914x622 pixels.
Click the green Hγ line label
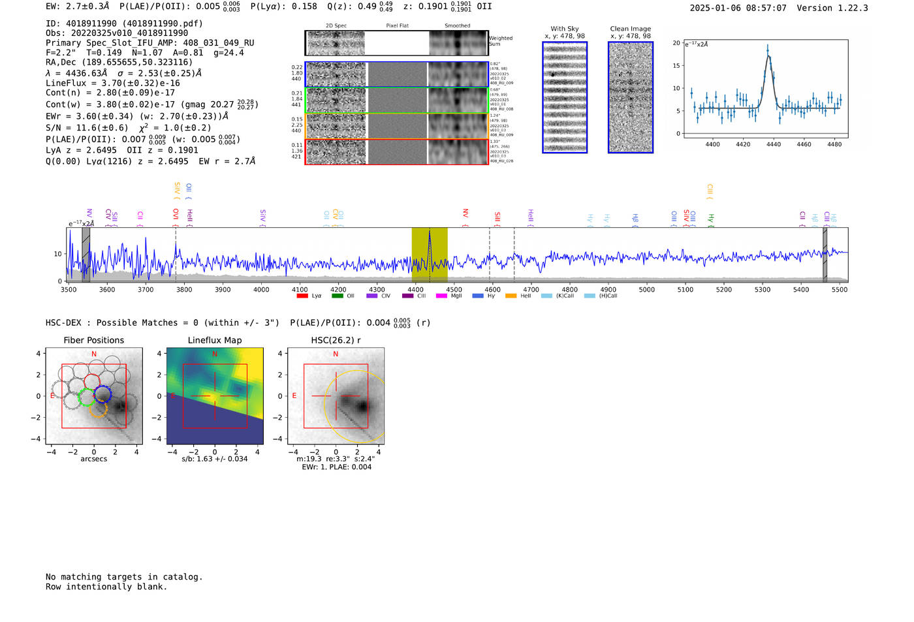click(x=711, y=219)
